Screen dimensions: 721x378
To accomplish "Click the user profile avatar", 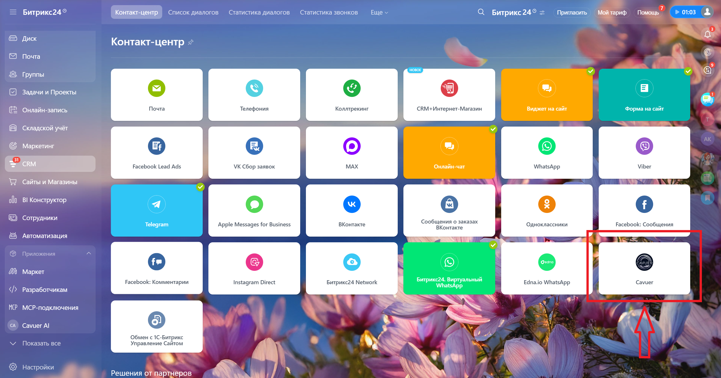I will 707,12.
